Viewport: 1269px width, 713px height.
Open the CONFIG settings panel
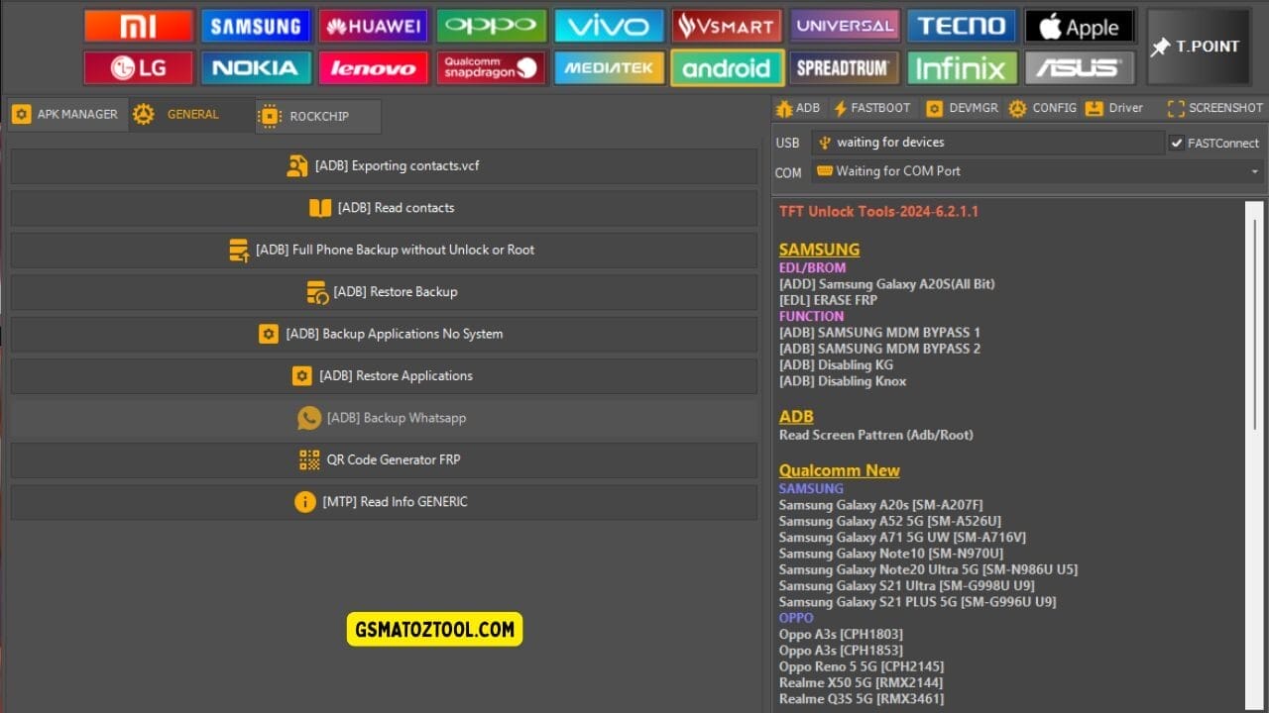click(1043, 108)
